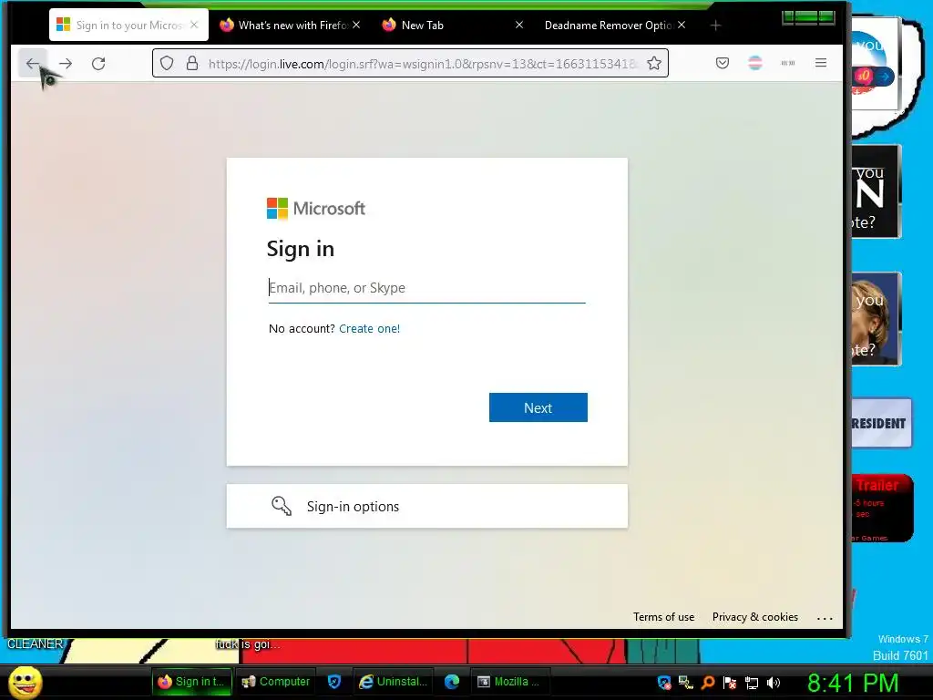
Task: Open the Firefox hamburger application menu
Action: click(821, 63)
